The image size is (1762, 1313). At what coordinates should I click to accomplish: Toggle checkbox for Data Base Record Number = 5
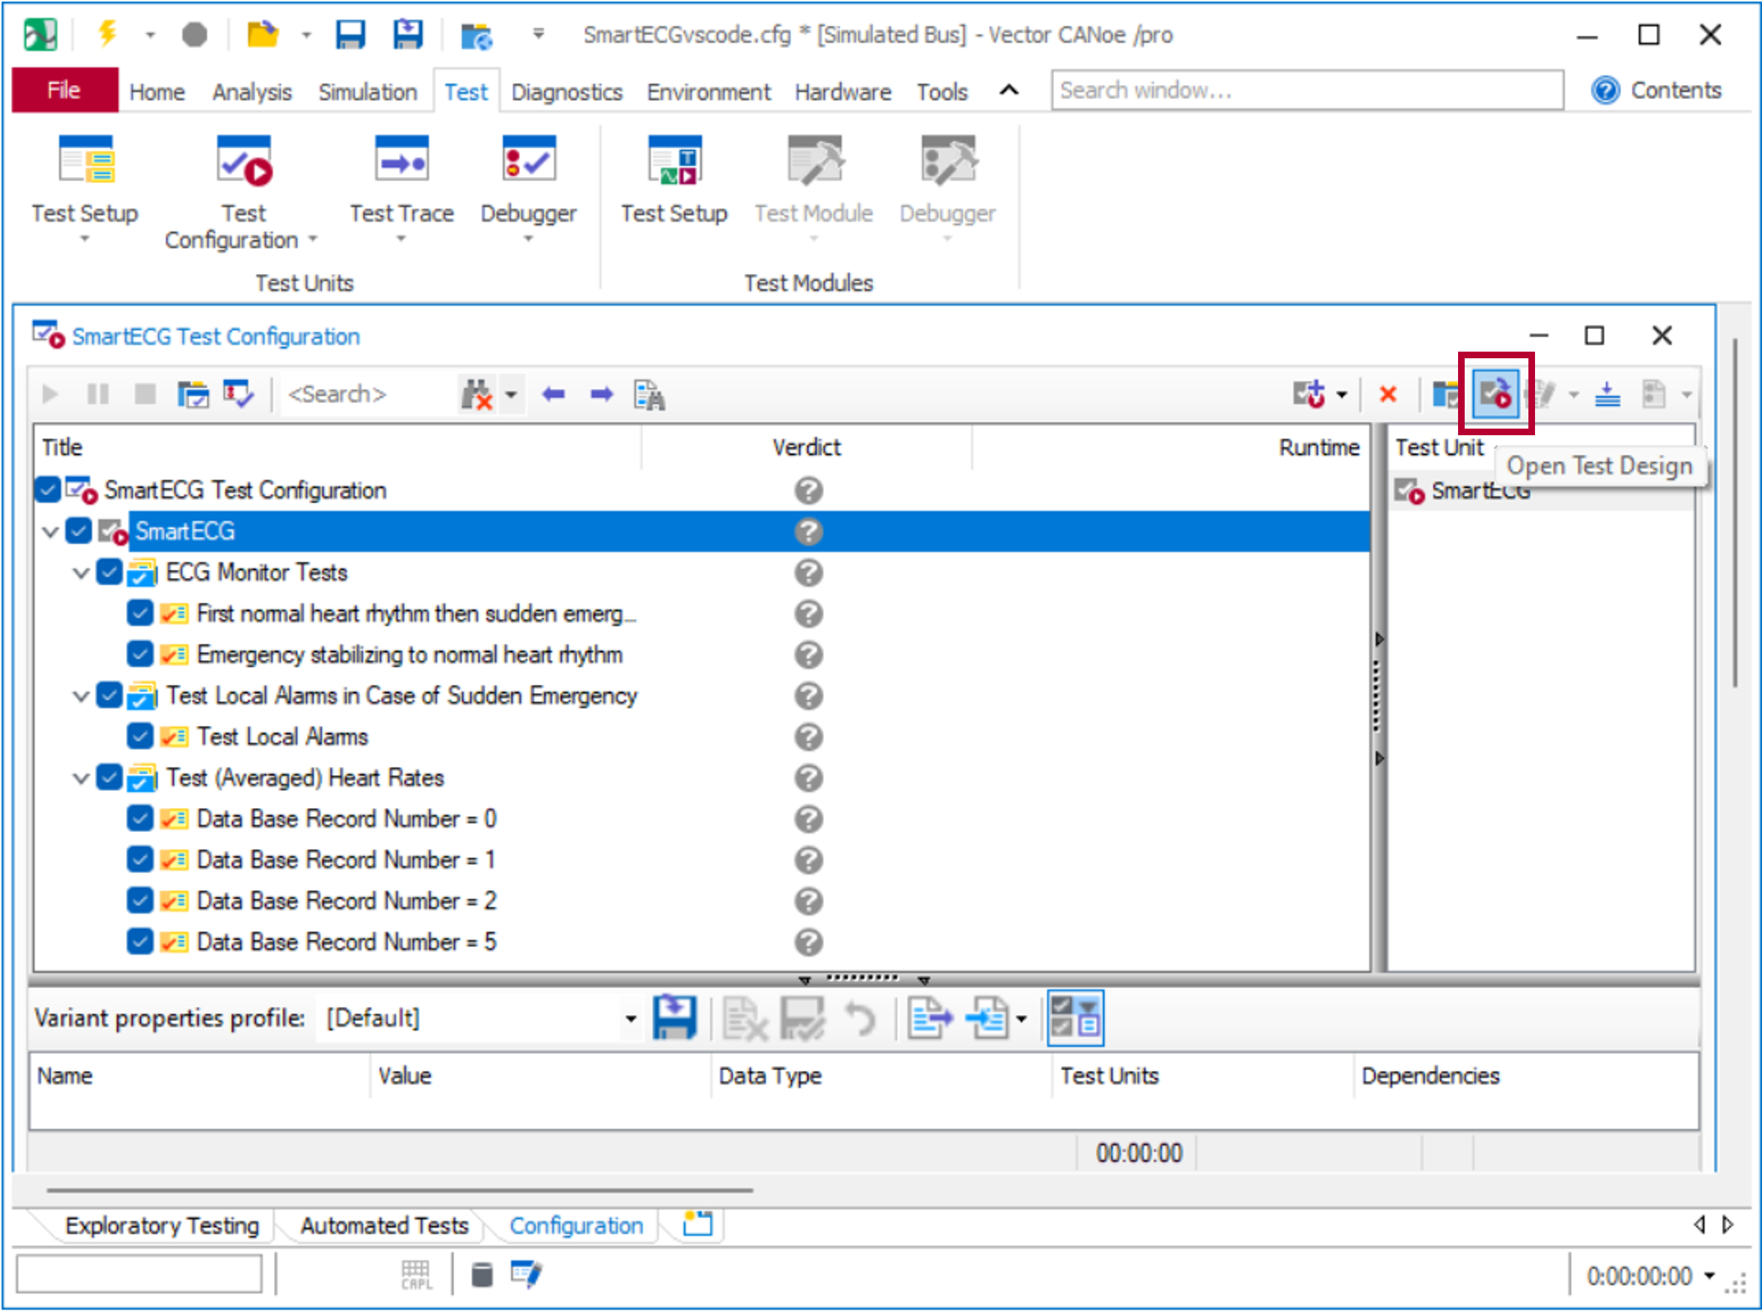140,942
